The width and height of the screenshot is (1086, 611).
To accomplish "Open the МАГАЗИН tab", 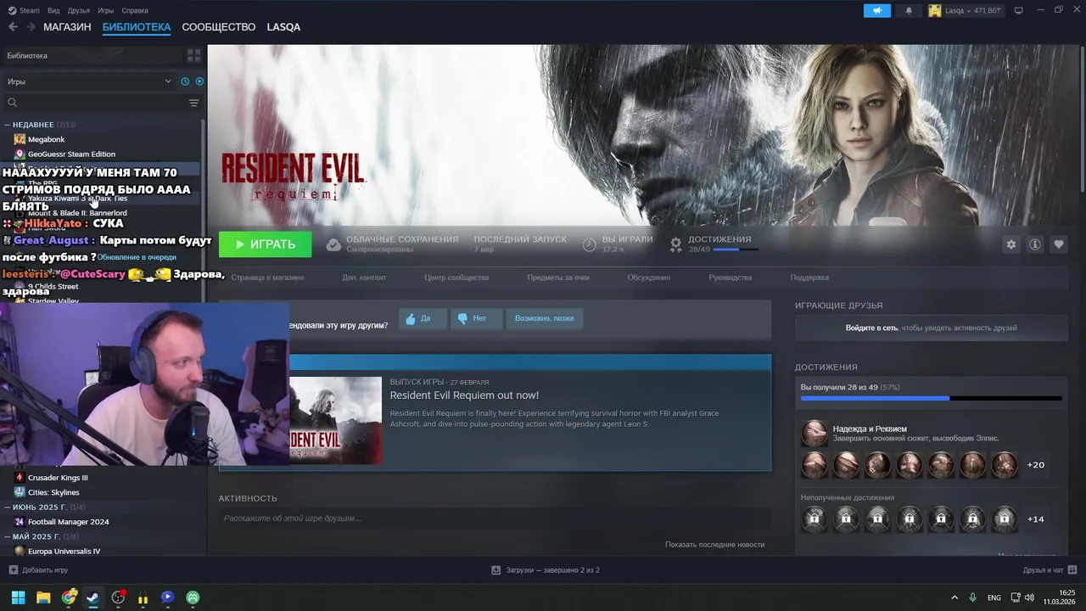I will (x=67, y=27).
